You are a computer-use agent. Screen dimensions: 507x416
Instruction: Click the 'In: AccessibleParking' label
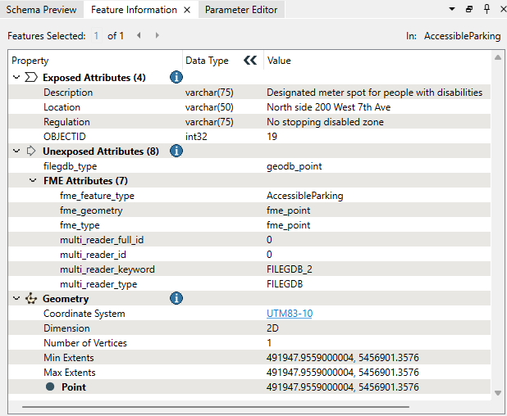(454, 35)
